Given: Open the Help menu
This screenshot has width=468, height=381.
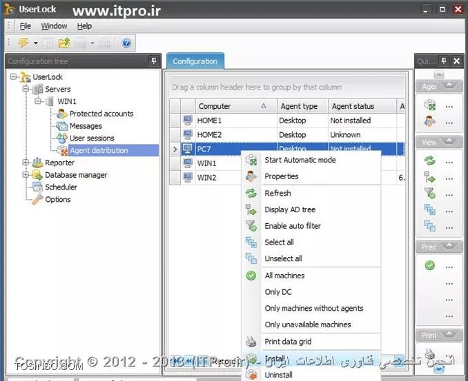Looking at the screenshot, I should tap(84, 26).
